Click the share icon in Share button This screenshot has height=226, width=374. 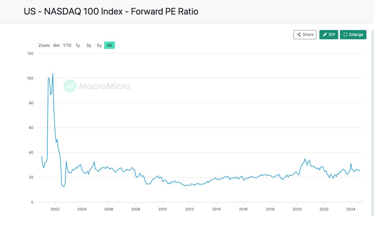point(299,35)
